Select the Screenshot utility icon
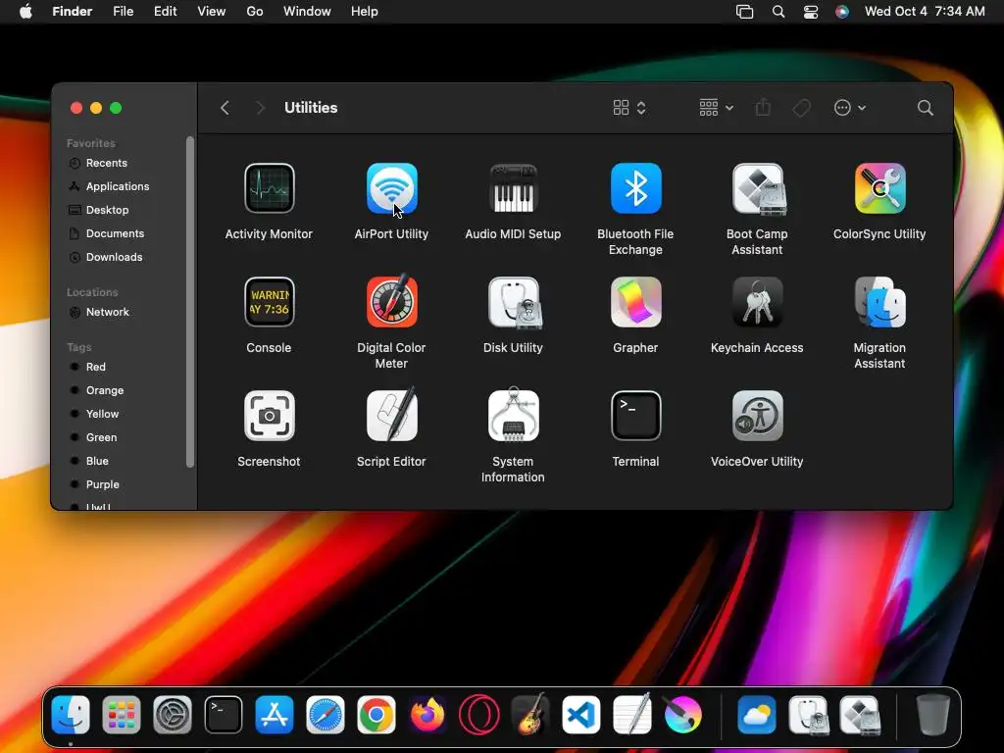The width and height of the screenshot is (1004, 753). coord(269,416)
